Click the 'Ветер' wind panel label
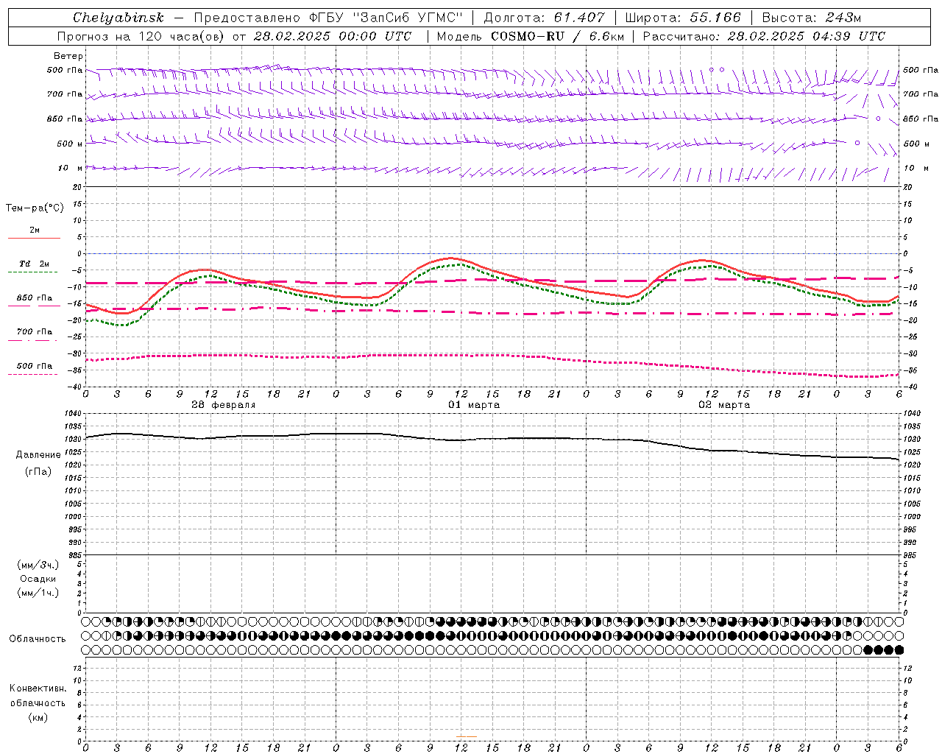Viewport: 942px width, 754px height. (x=68, y=56)
